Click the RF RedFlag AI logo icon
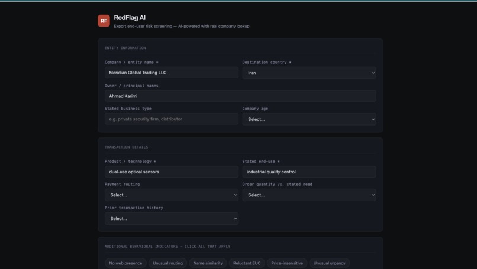Image resolution: width=477 pixels, height=269 pixels. [x=104, y=21]
